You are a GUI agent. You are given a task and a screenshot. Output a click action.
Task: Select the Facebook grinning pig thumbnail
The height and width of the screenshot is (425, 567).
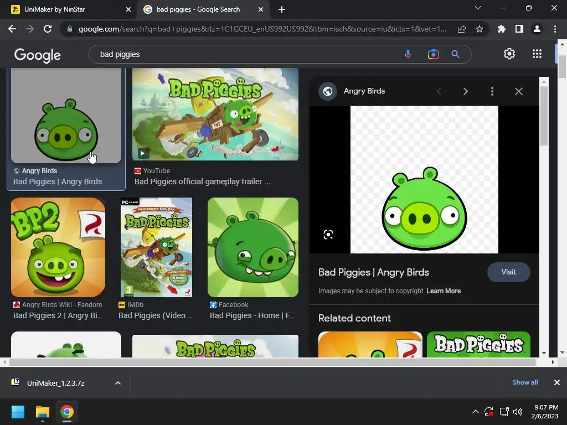pyautogui.click(x=252, y=247)
